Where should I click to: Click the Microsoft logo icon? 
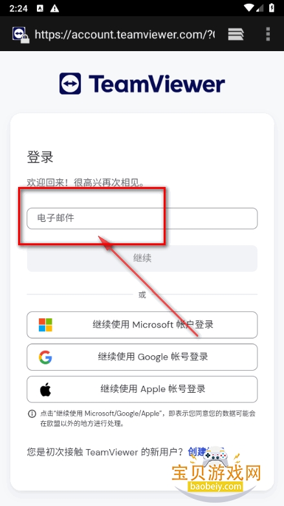click(45, 325)
